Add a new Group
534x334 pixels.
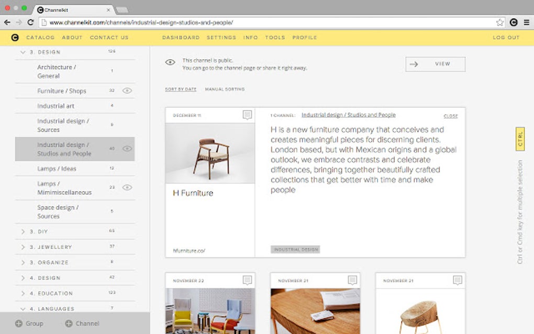coord(29,324)
